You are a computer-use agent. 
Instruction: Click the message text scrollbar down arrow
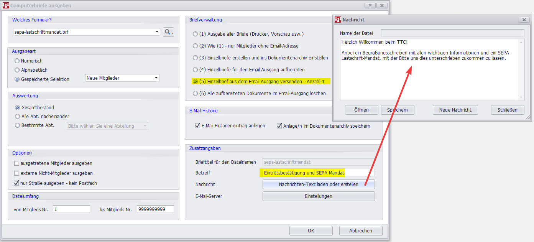[521, 98]
